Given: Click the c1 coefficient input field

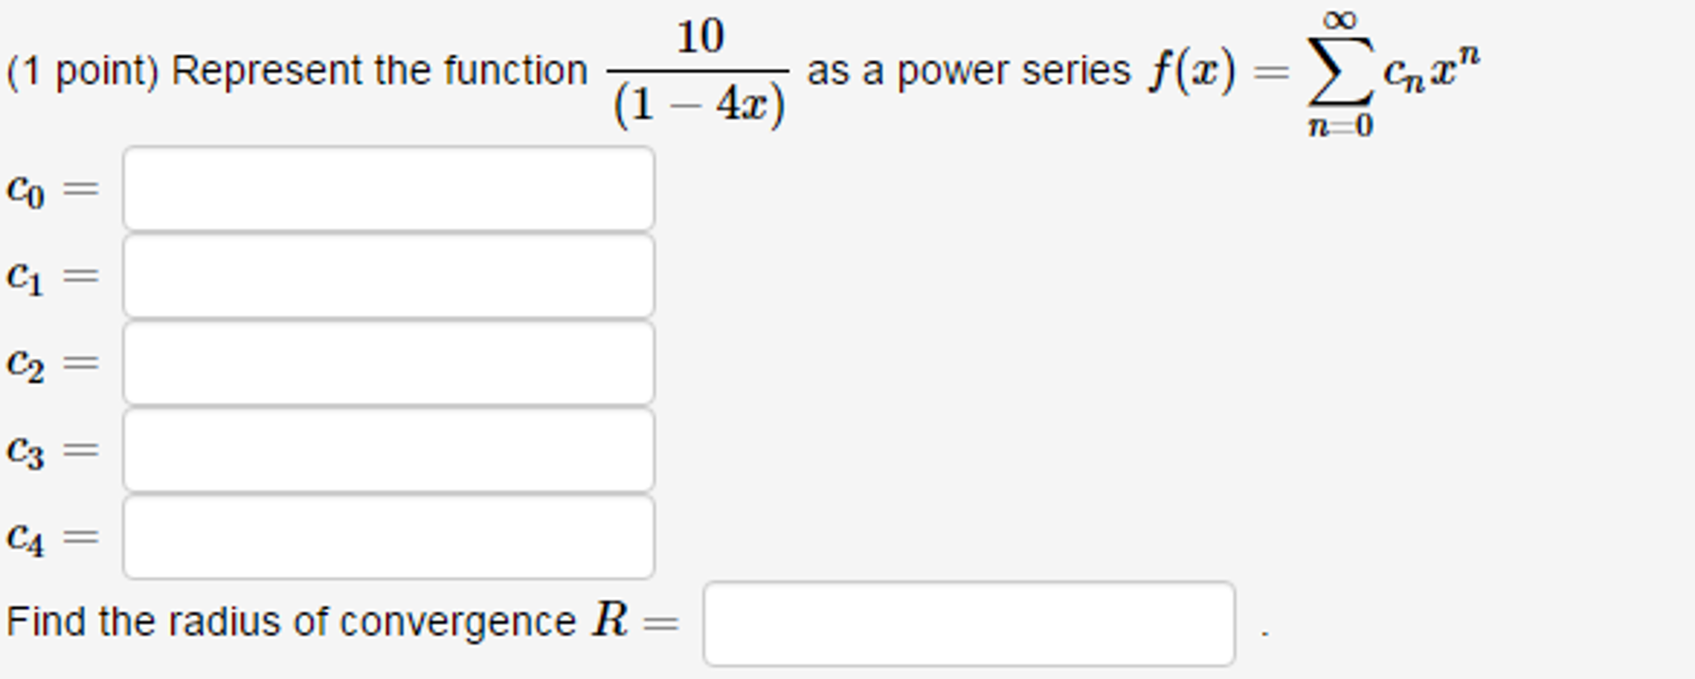Looking at the screenshot, I should coord(389,276).
